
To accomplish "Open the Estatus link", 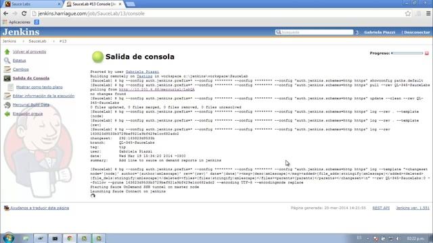I will pos(20,61).
